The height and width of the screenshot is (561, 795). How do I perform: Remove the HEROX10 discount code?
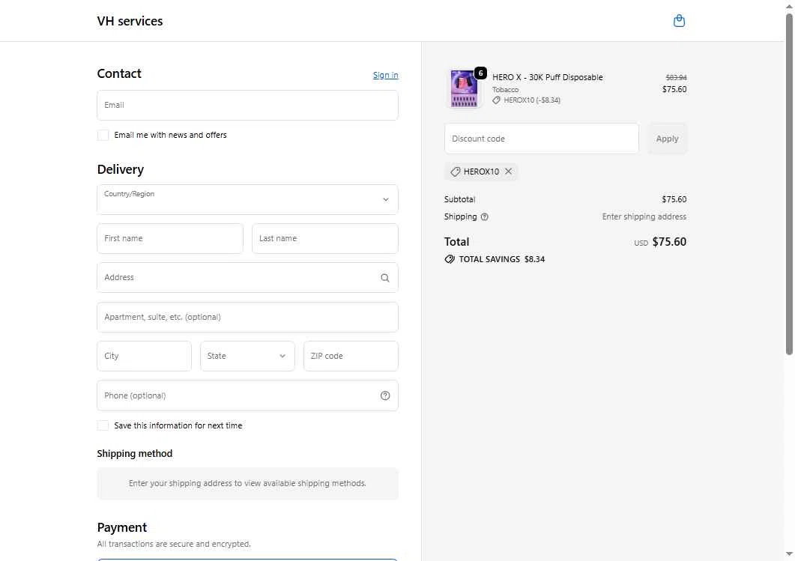508,172
